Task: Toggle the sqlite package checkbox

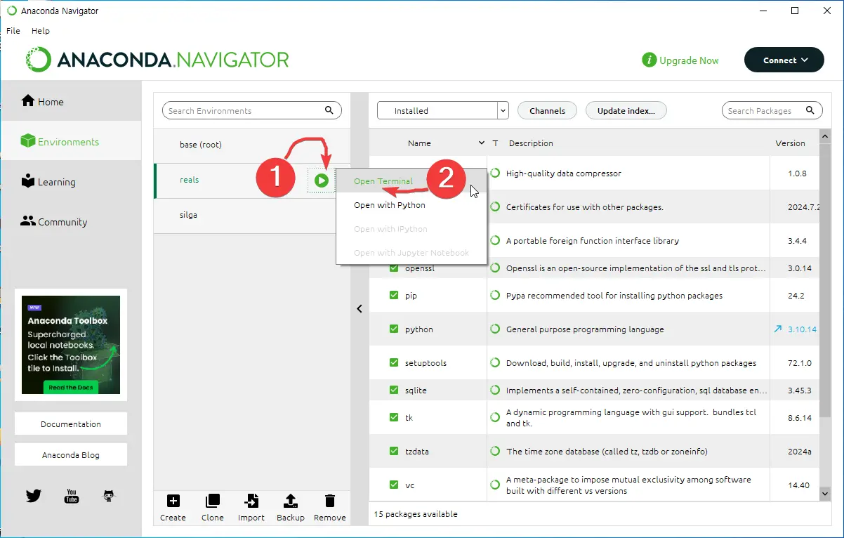Action: tap(394, 390)
